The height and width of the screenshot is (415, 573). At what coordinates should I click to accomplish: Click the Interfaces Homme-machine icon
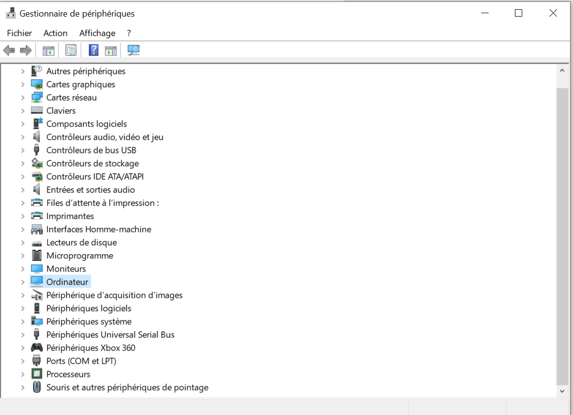pyautogui.click(x=37, y=229)
